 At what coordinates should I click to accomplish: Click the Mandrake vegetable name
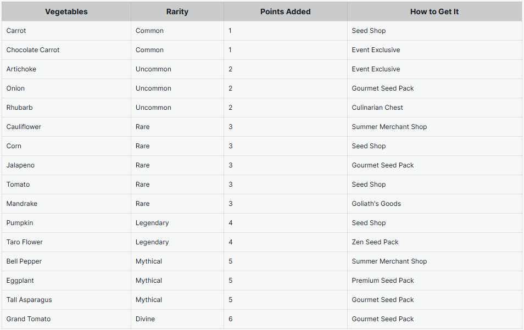click(22, 204)
